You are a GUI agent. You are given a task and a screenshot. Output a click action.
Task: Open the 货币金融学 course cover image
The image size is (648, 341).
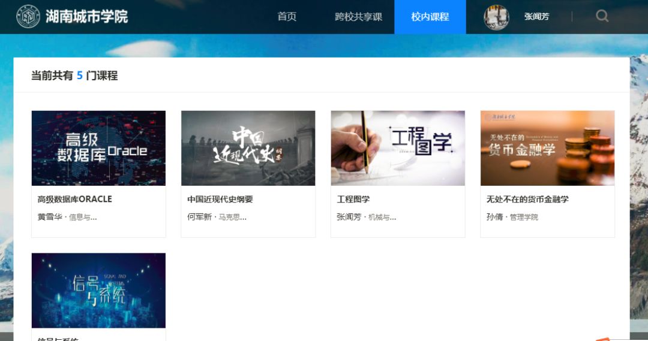point(547,148)
